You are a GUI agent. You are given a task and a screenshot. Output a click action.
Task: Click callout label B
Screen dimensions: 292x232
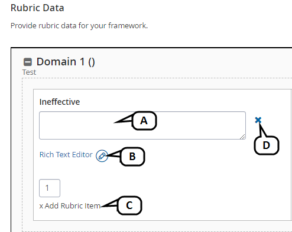click(x=132, y=157)
